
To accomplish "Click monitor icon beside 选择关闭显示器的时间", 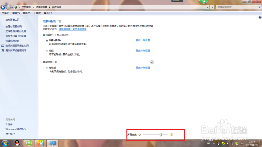I will 3,46.
